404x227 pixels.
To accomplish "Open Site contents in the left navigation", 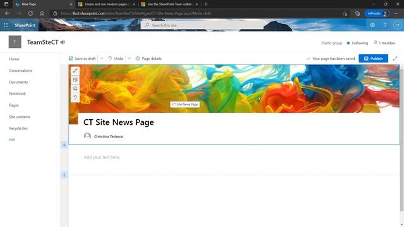I will [x=20, y=117].
